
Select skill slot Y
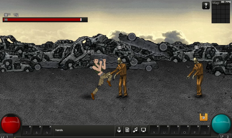[x=154, y=130]
